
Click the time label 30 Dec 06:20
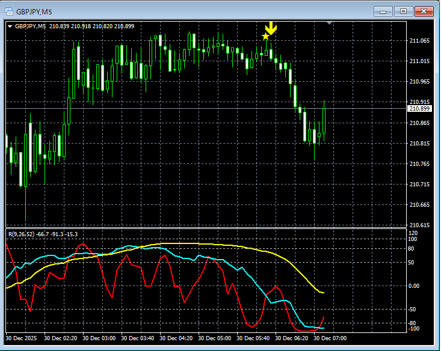click(x=292, y=338)
